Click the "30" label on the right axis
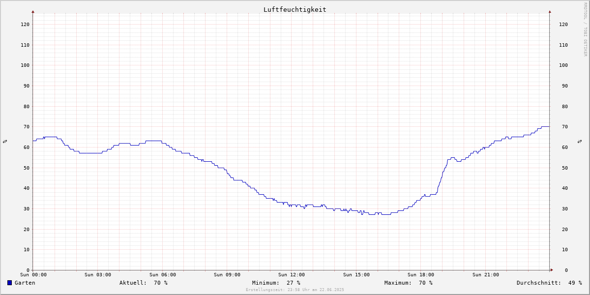 tap(565, 208)
